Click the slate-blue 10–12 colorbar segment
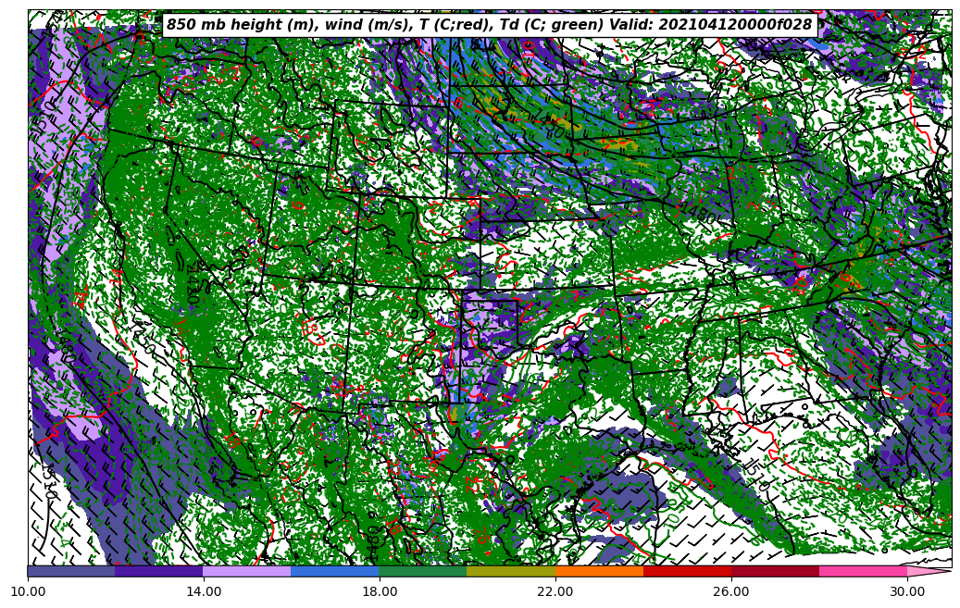 pyautogui.click(x=71, y=571)
